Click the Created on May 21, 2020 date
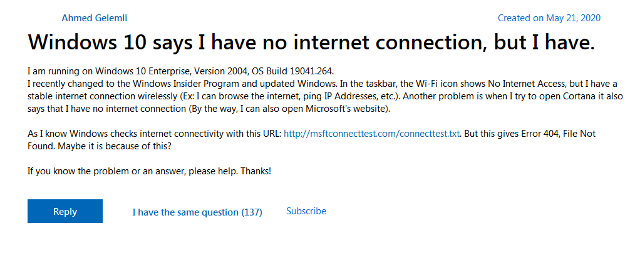The width and height of the screenshot is (635, 253). (549, 18)
